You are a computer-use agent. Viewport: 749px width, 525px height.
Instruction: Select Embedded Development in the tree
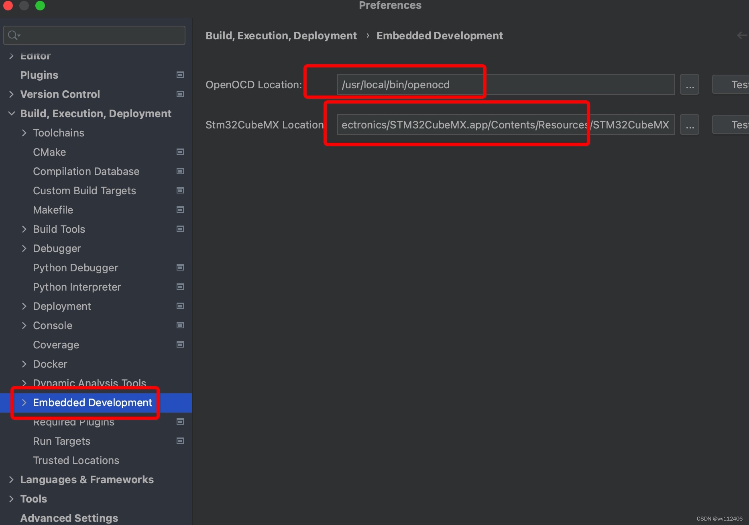tap(92, 403)
